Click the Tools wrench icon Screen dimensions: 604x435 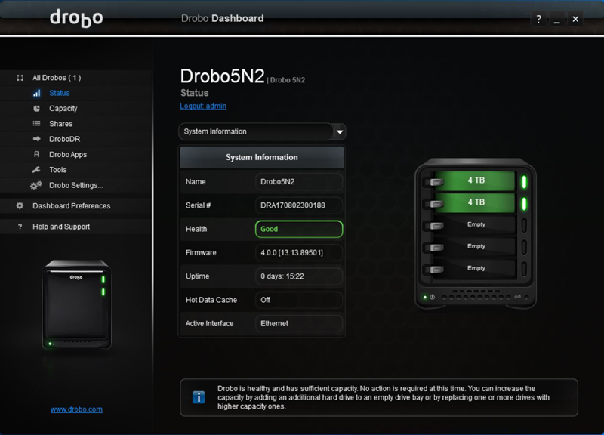pos(36,169)
